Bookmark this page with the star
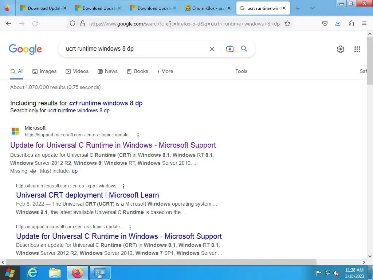This screenshot has width=373, height=280. (287, 24)
